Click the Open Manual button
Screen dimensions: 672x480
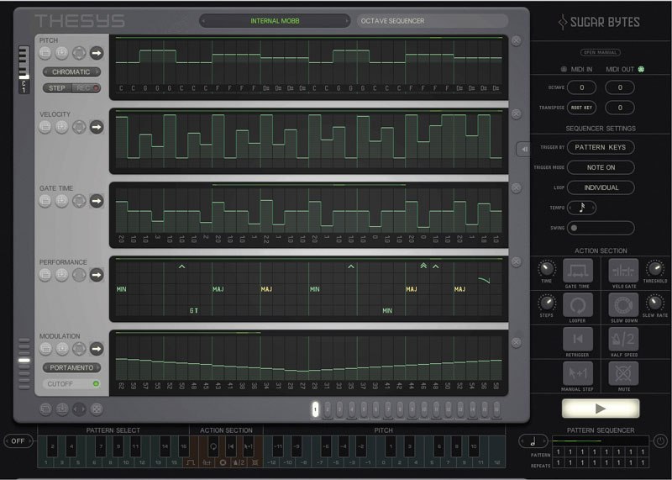coord(600,52)
